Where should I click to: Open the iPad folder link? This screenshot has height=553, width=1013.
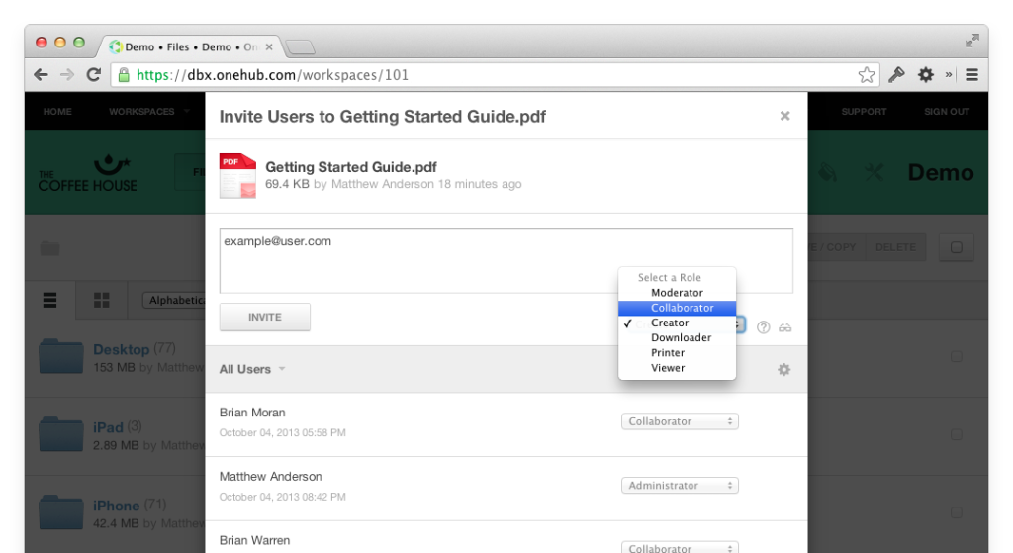pyautogui.click(x=108, y=427)
